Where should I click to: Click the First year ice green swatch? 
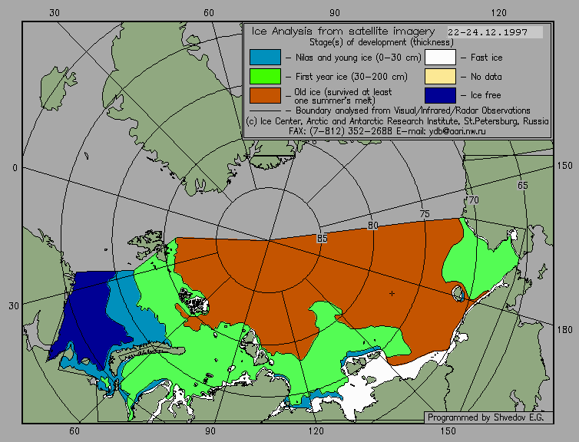265,77
